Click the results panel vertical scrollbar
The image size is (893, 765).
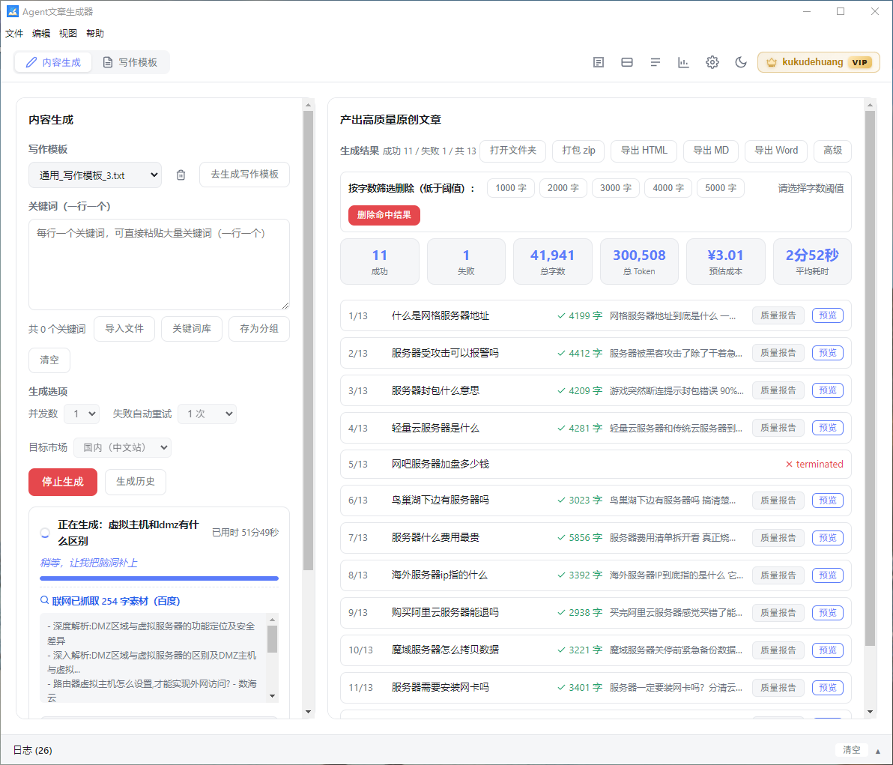[x=870, y=378]
